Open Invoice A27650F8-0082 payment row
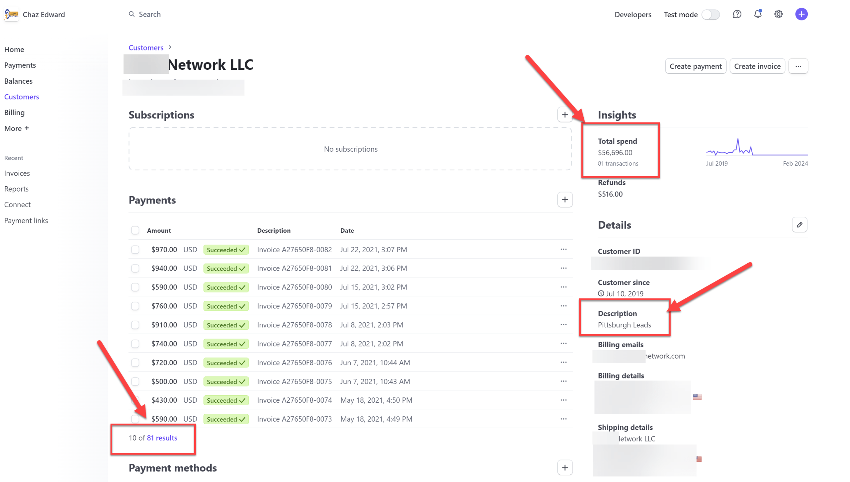 (350, 249)
